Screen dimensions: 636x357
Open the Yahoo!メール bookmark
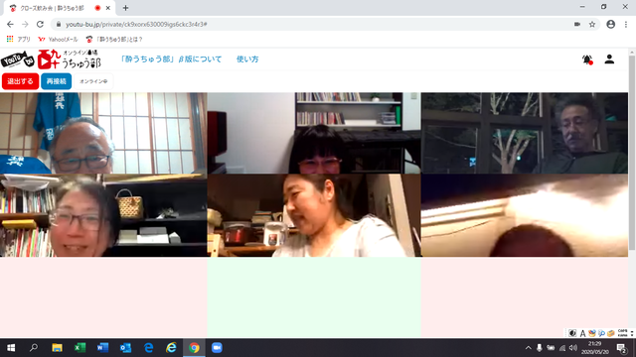click(x=58, y=40)
